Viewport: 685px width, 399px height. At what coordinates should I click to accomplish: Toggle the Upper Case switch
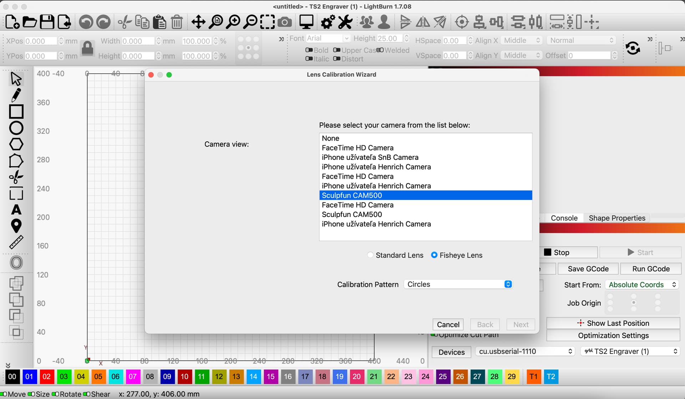pos(336,50)
